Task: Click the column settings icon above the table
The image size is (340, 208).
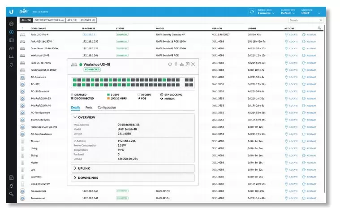Action: point(319,28)
